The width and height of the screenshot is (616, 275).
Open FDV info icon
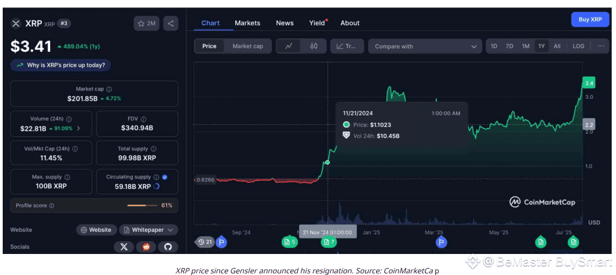(x=143, y=119)
